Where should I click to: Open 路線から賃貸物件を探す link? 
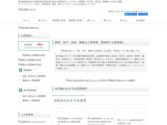[30, 60]
